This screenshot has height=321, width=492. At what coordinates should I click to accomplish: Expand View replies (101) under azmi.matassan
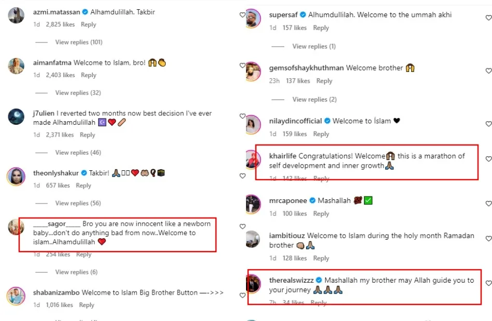click(x=79, y=42)
